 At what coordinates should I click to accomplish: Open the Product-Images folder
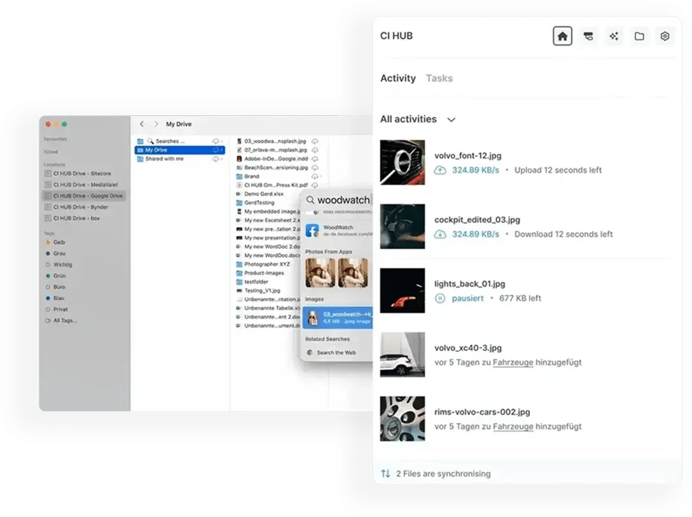pyautogui.click(x=260, y=273)
